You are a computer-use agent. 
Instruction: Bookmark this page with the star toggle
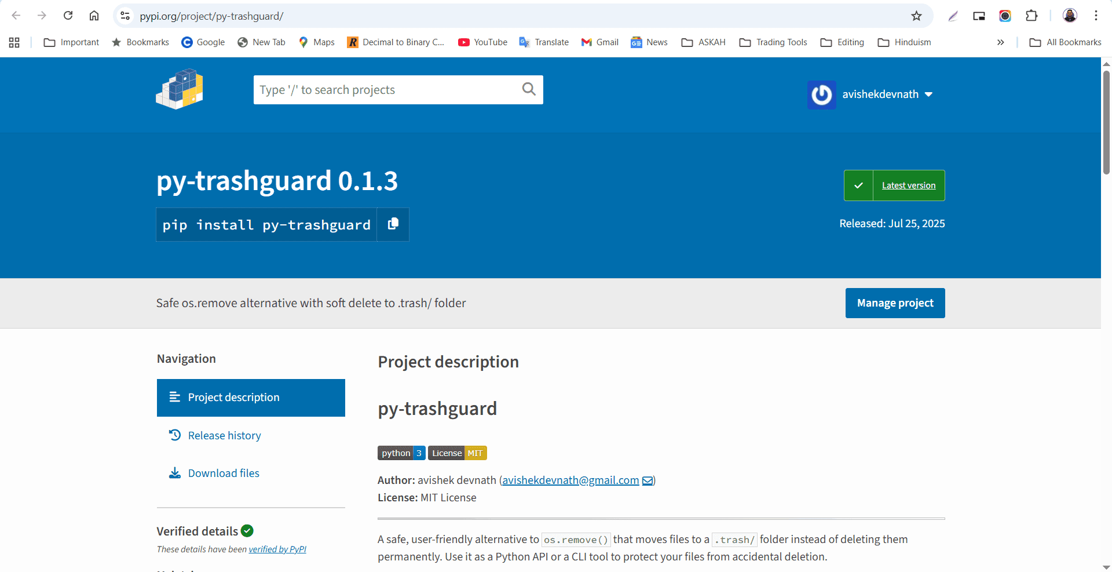pyautogui.click(x=917, y=16)
